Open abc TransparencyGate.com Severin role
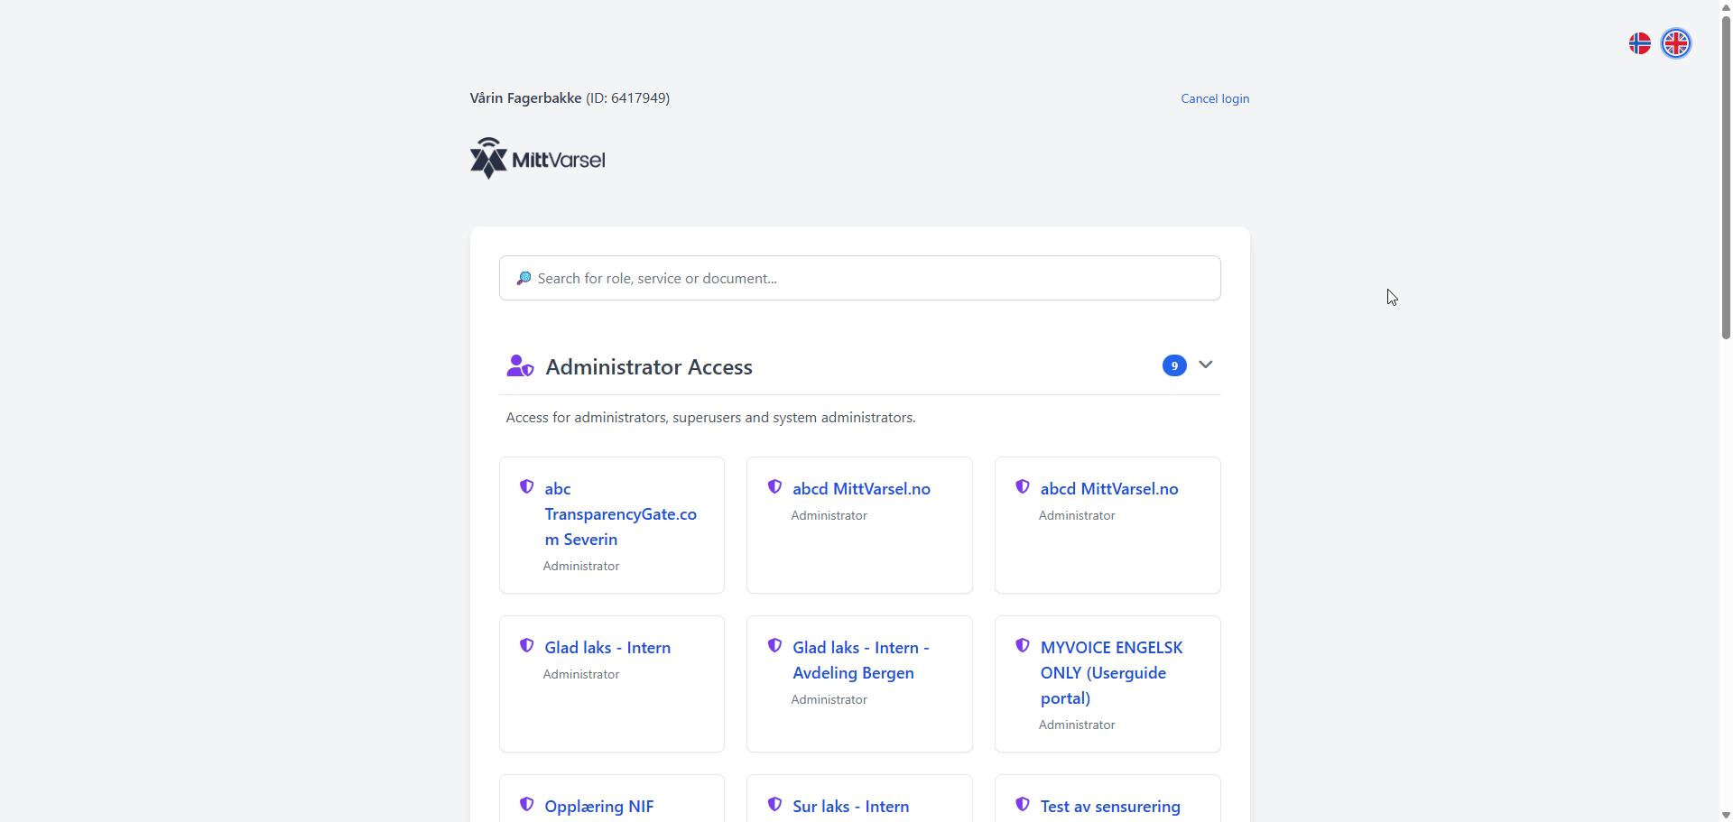The width and height of the screenshot is (1733, 822). (x=620, y=513)
